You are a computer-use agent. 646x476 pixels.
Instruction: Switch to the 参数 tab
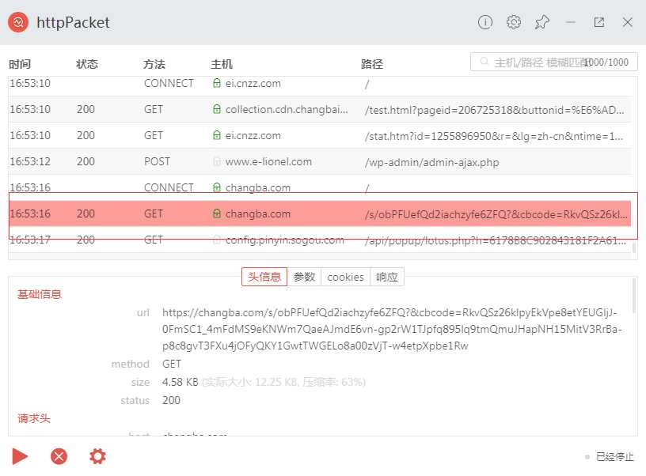(304, 277)
